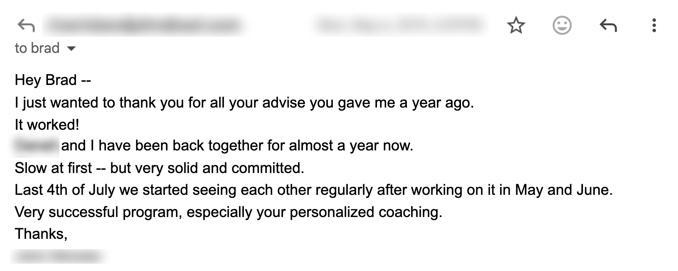The image size is (678, 271).
Task: Click the blurred message date timestamp
Action: pos(399,25)
